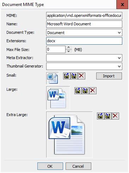Click the '(MB)' unit text

[x=78, y=50]
